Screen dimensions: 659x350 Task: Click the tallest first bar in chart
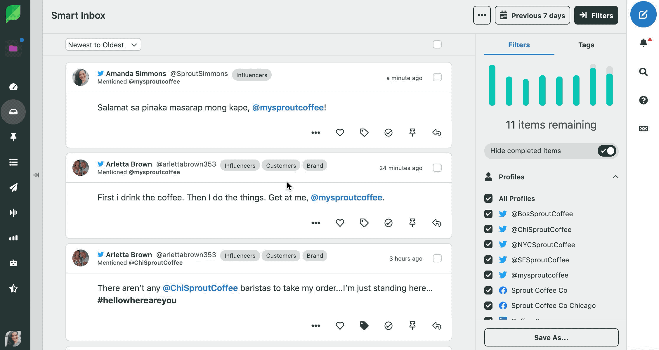(492, 85)
